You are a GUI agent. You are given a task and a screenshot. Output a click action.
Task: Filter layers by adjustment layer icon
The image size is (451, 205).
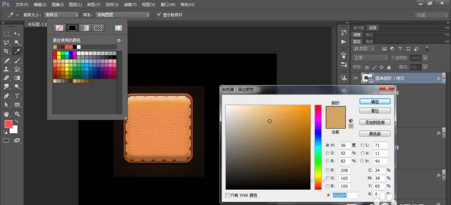tap(392, 49)
